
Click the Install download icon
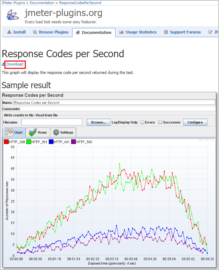[x=9, y=32]
